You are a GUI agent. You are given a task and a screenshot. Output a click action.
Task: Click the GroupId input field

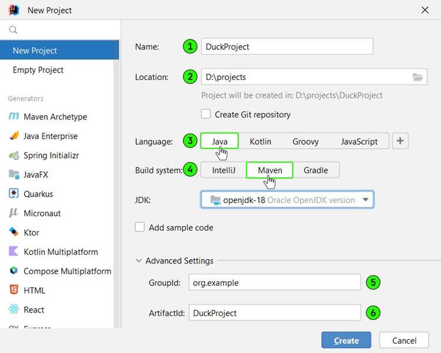pyautogui.click(x=275, y=282)
